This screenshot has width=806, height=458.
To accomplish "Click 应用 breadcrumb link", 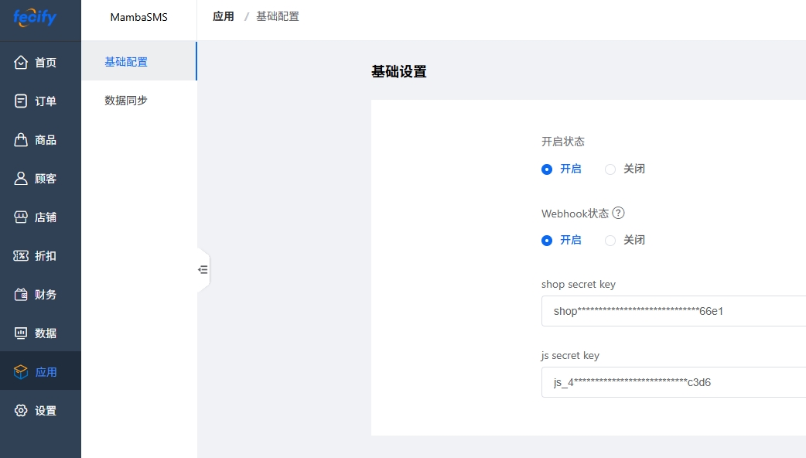I will click(x=224, y=16).
